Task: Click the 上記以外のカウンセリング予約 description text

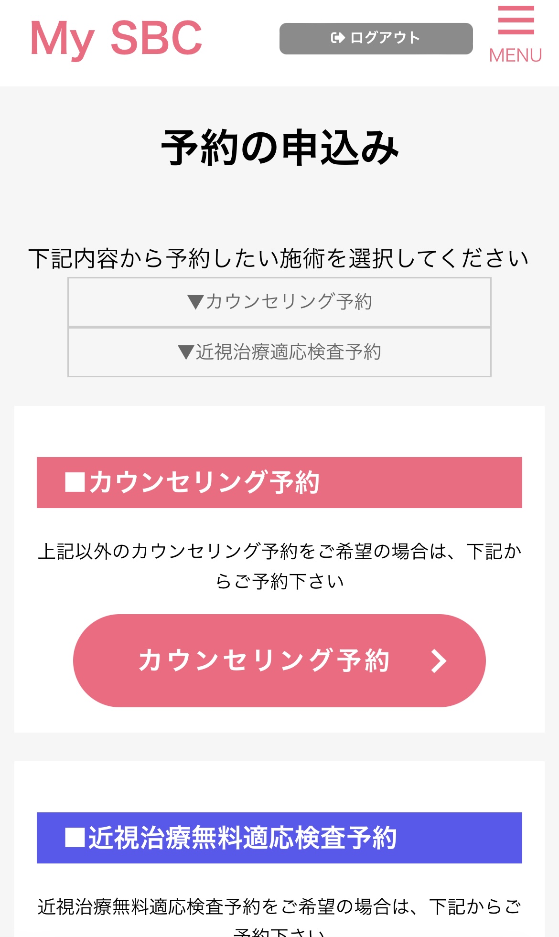Action: (x=279, y=552)
